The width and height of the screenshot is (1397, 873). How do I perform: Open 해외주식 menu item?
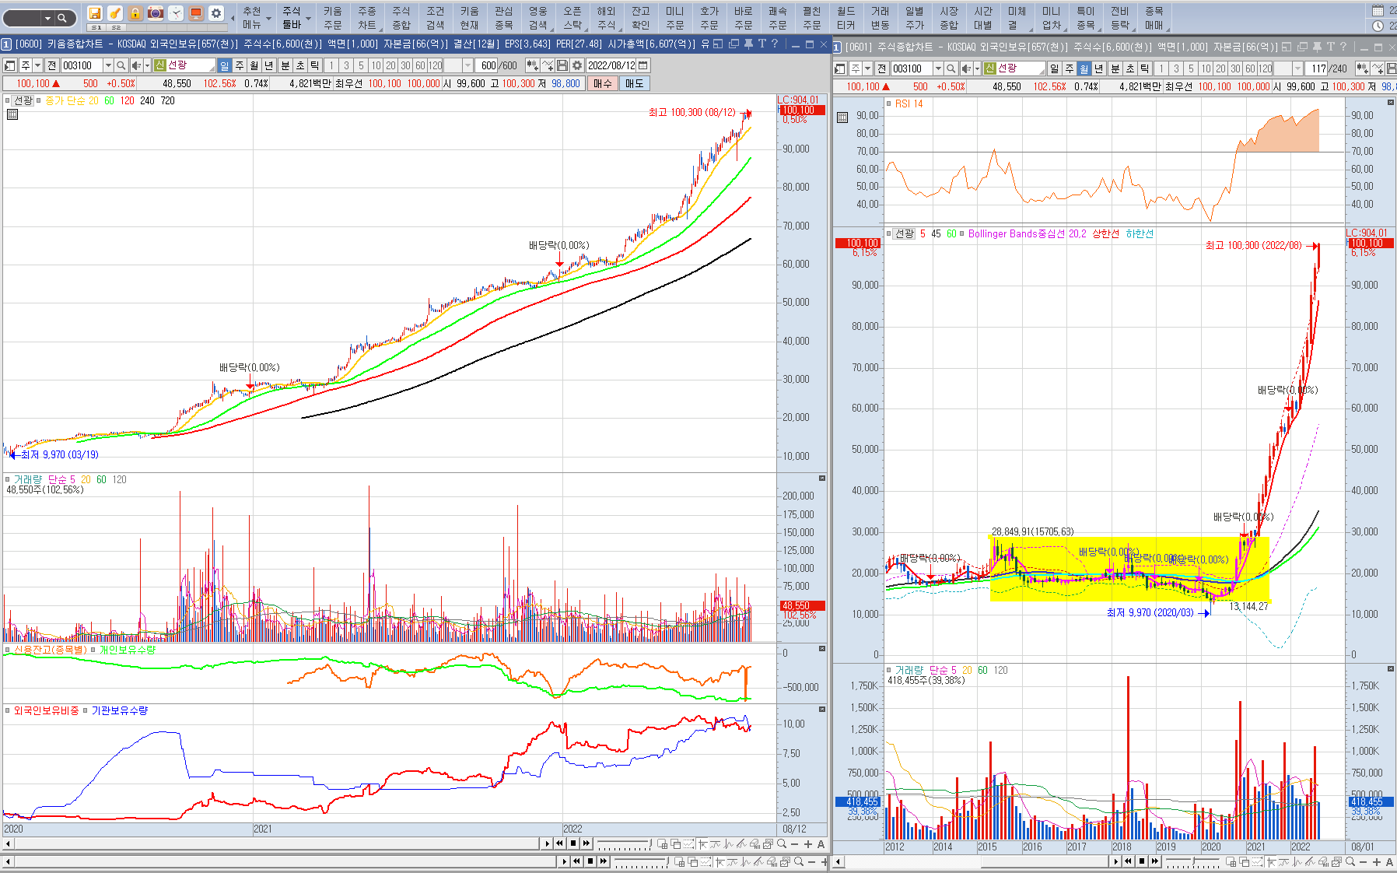click(607, 18)
